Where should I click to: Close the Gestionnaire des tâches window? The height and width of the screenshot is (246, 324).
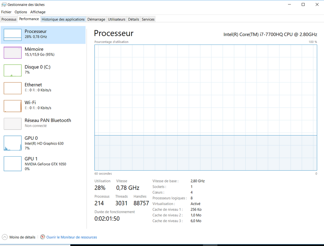coord(317,4)
